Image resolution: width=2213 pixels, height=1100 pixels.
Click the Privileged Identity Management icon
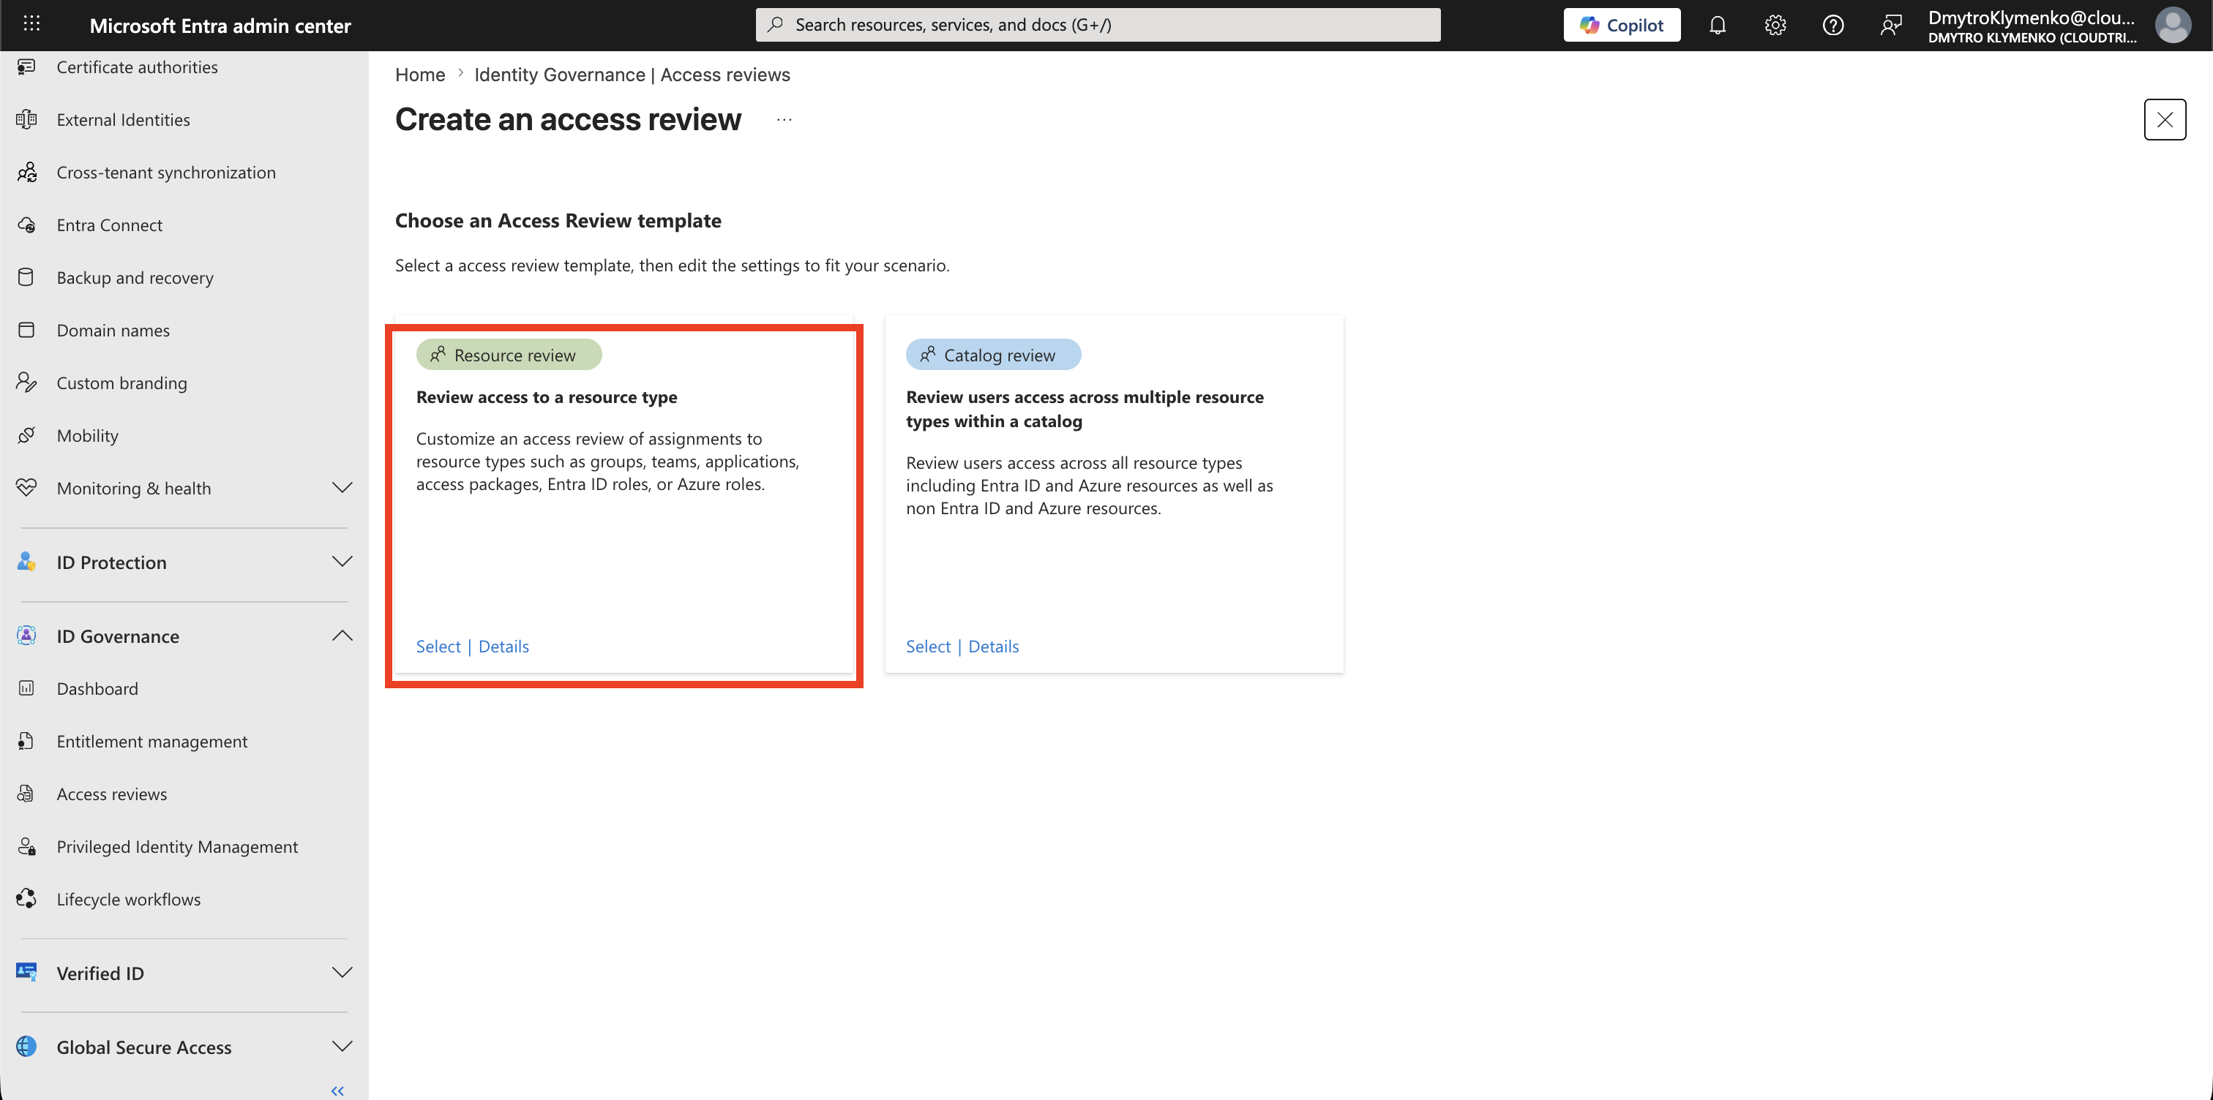click(26, 847)
